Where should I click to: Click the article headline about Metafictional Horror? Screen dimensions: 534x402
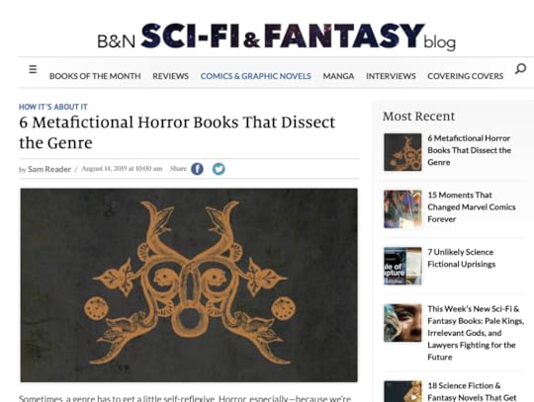tap(177, 132)
